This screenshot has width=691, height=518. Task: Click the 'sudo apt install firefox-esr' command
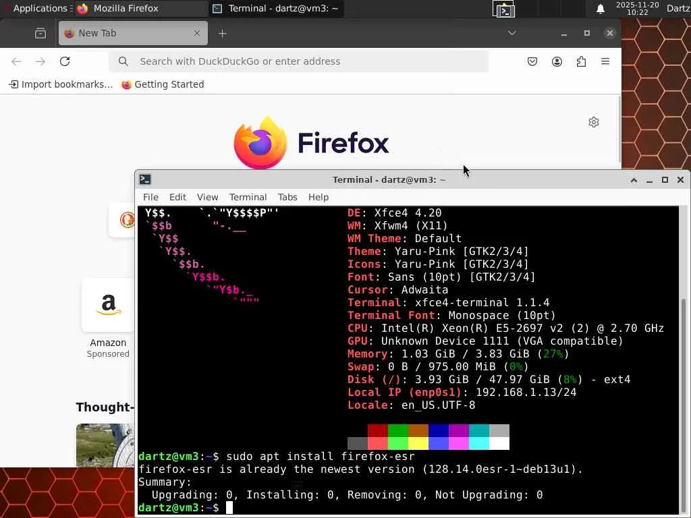click(321, 457)
